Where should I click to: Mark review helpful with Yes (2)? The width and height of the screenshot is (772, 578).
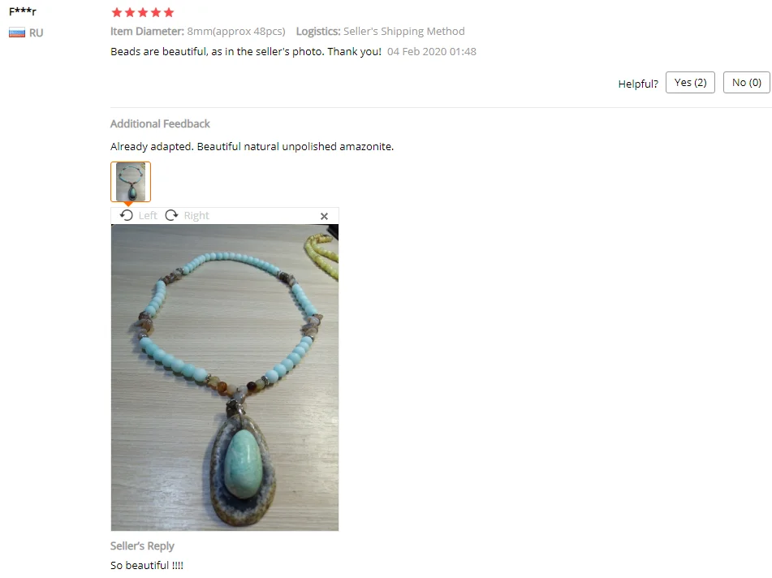click(x=690, y=82)
